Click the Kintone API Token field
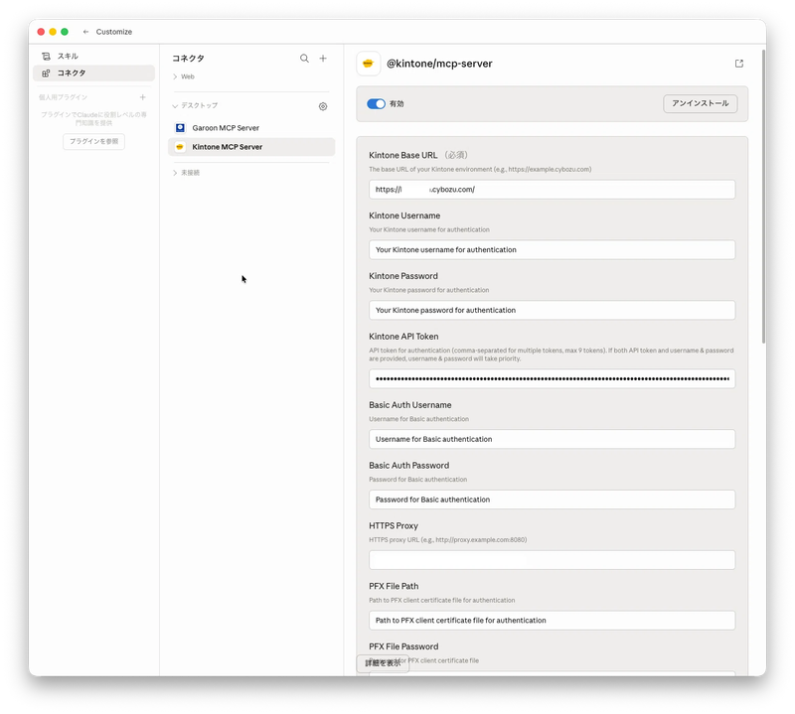 (553, 378)
